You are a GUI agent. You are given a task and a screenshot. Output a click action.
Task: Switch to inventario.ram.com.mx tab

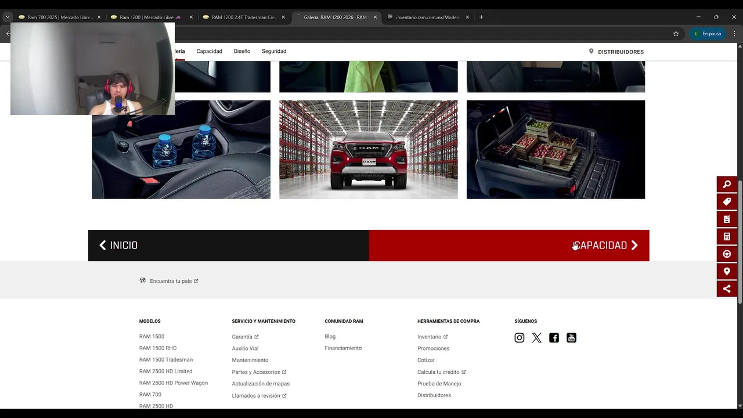pos(428,17)
